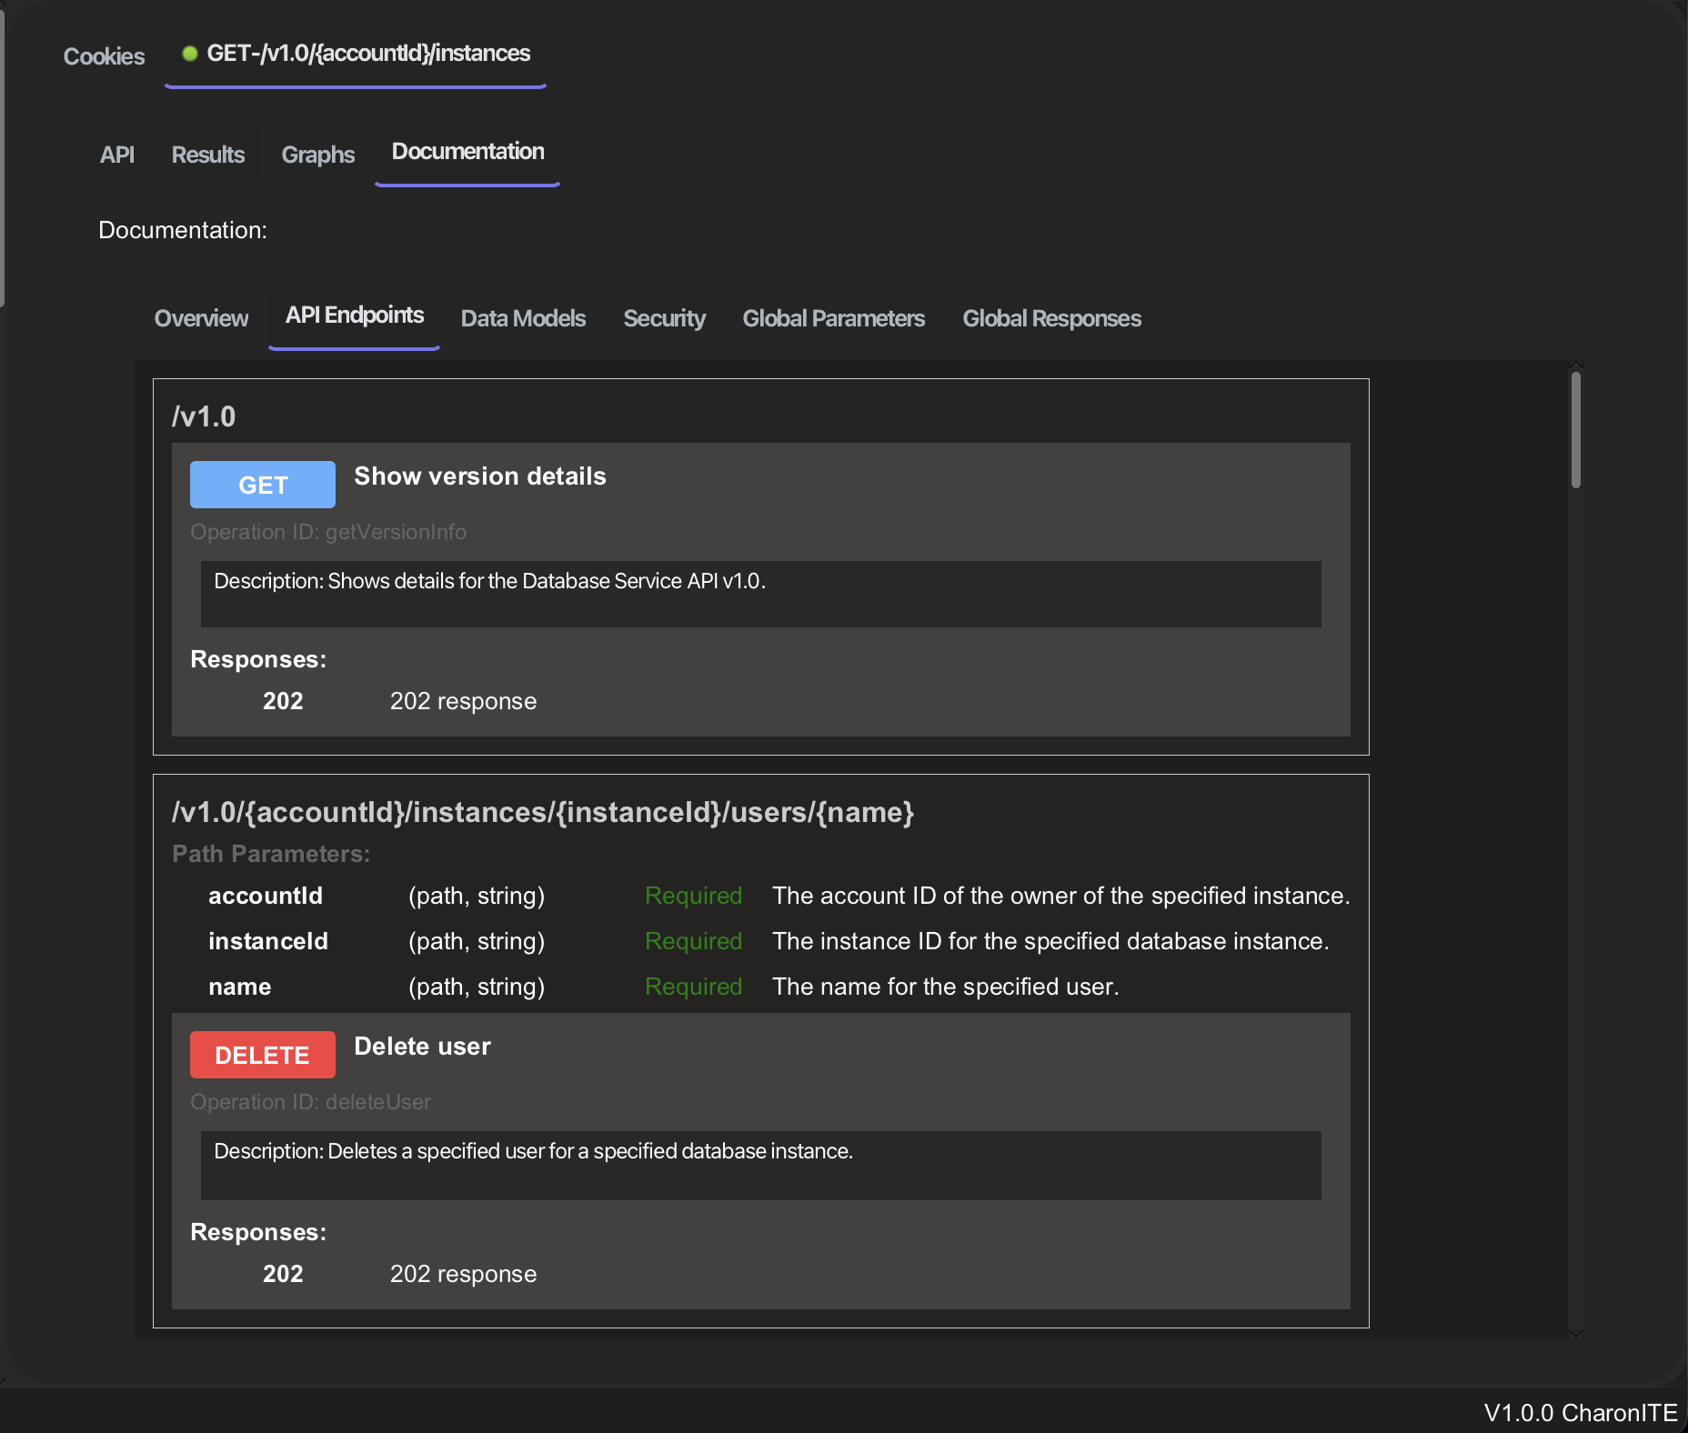Open the Global Responses section
Viewport: 1688px width, 1433px height.
point(1051,318)
